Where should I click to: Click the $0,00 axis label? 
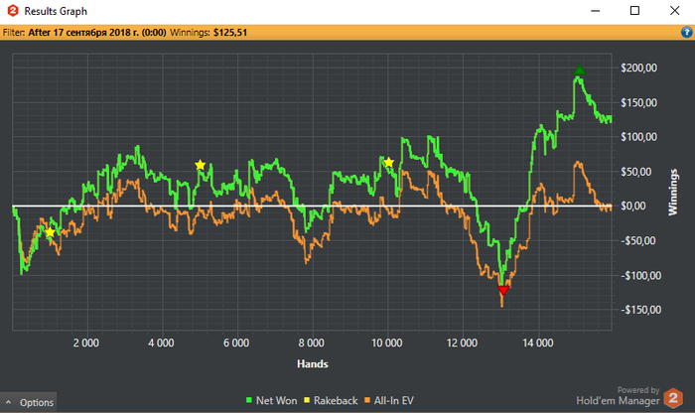(633, 206)
